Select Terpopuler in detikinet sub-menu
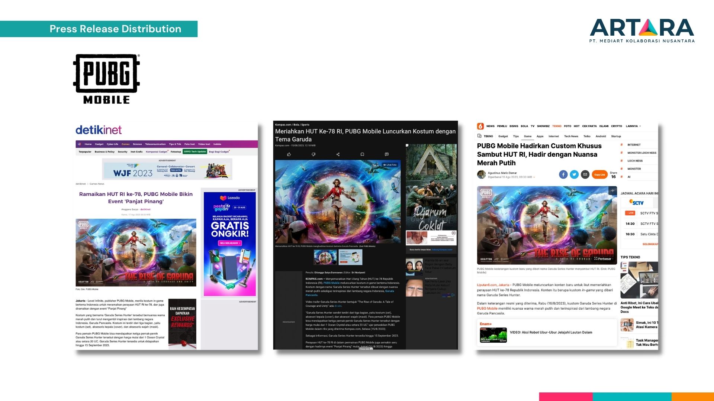This screenshot has height=401, width=714. click(x=85, y=151)
